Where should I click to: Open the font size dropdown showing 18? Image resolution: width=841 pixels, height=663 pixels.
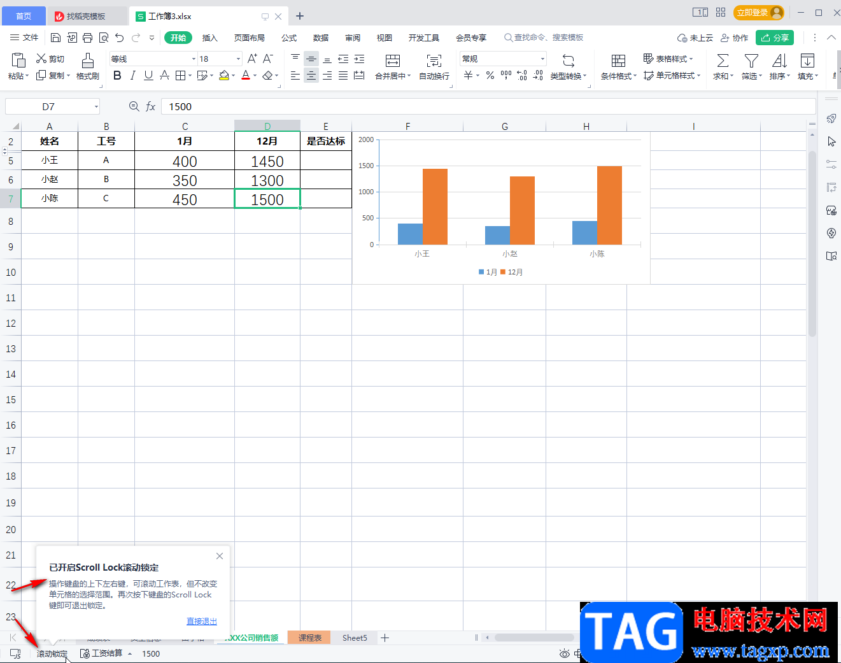click(x=238, y=59)
